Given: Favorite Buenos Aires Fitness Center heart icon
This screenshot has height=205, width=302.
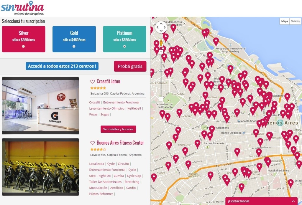Looking at the screenshot, I should [92, 143].
